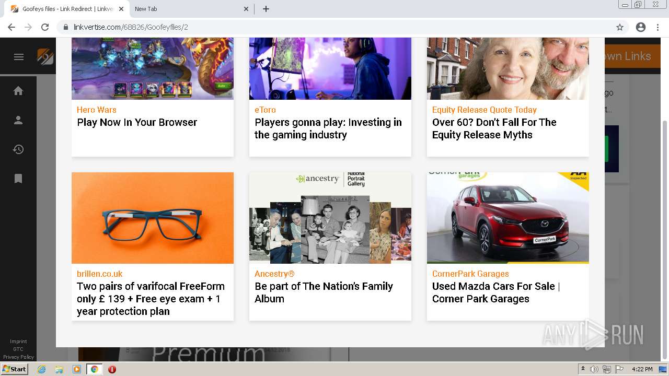Launch Internet Explorer from taskbar
This screenshot has width=669, height=376.
pyautogui.click(x=41, y=369)
